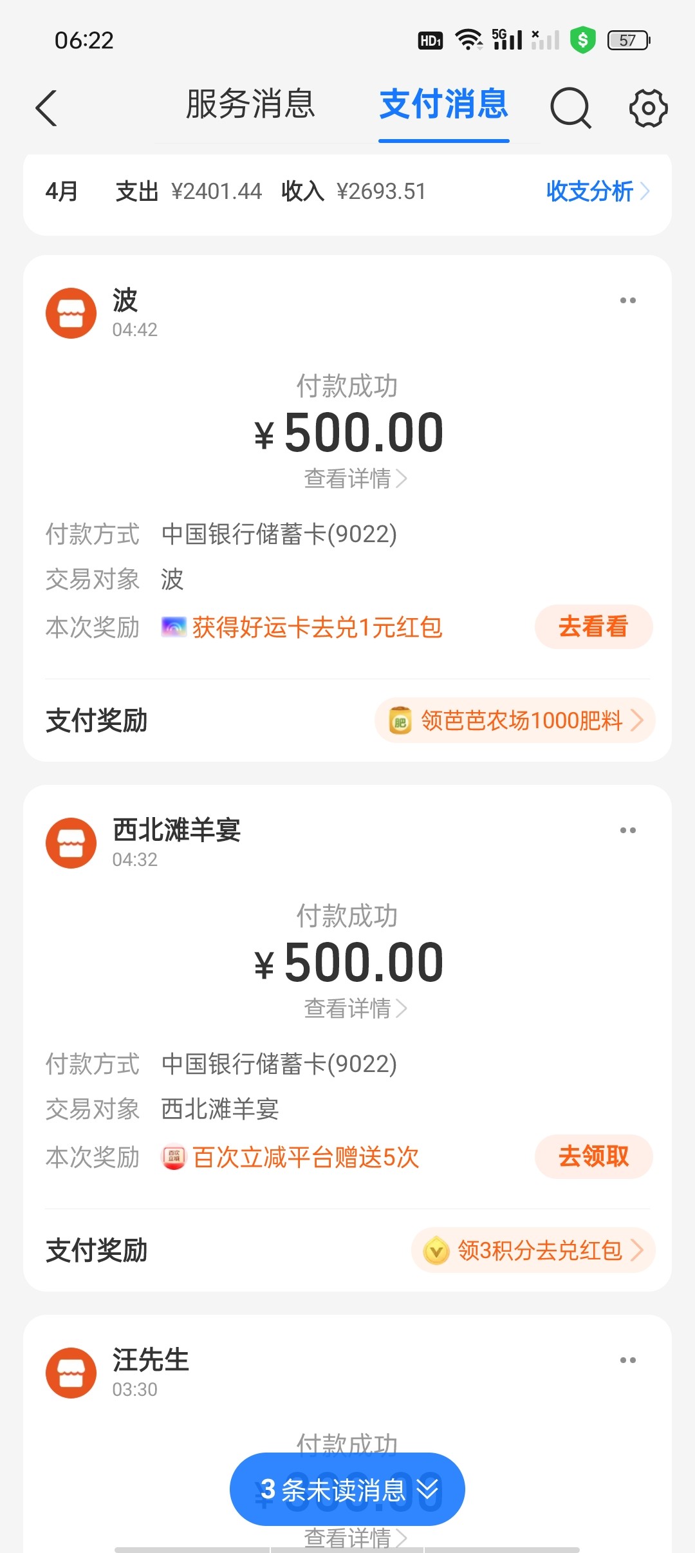Expand 查看详情 for 西北滩羊宴 payment
Screen dimensions: 695x1553
(x=355, y=1008)
